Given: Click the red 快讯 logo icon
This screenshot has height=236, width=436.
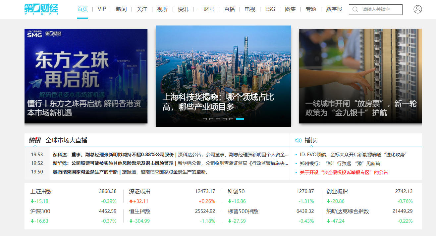Looking at the screenshot, I should pyautogui.click(x=35, y=140).
